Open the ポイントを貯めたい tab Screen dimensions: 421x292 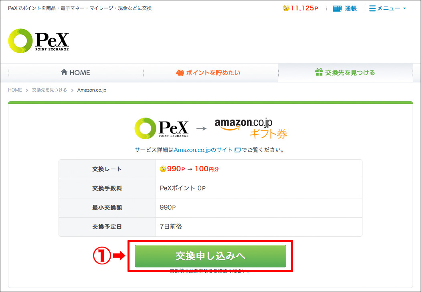point(211,72)
